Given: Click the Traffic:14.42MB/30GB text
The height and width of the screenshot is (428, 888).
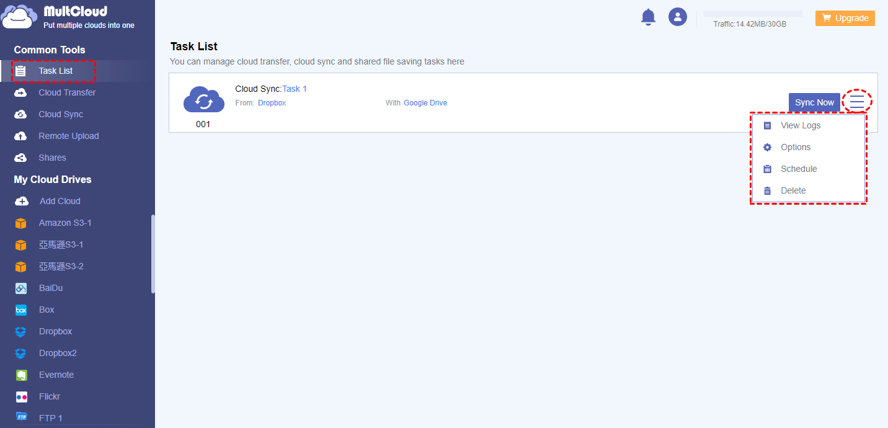Looking at the screenshot, I should point(750,24).
